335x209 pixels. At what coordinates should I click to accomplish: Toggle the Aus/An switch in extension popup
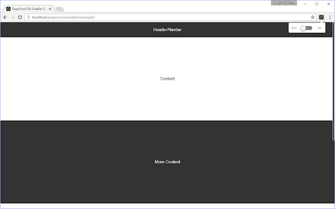tap(306, 28)
